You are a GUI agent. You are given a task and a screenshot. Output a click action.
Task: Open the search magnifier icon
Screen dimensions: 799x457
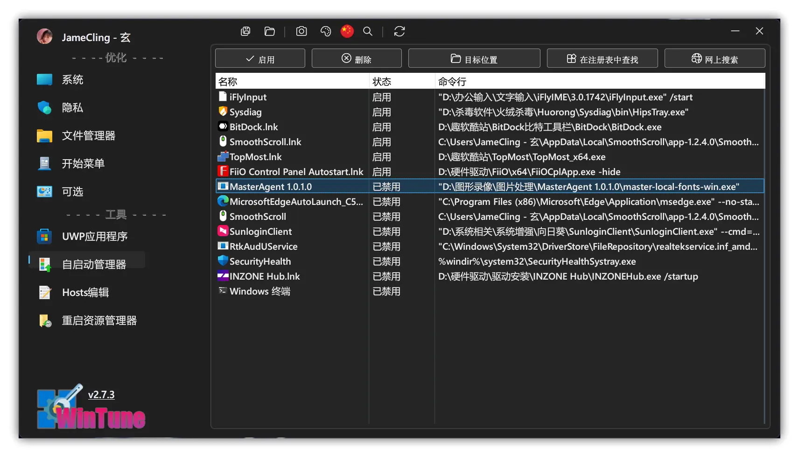368,31
